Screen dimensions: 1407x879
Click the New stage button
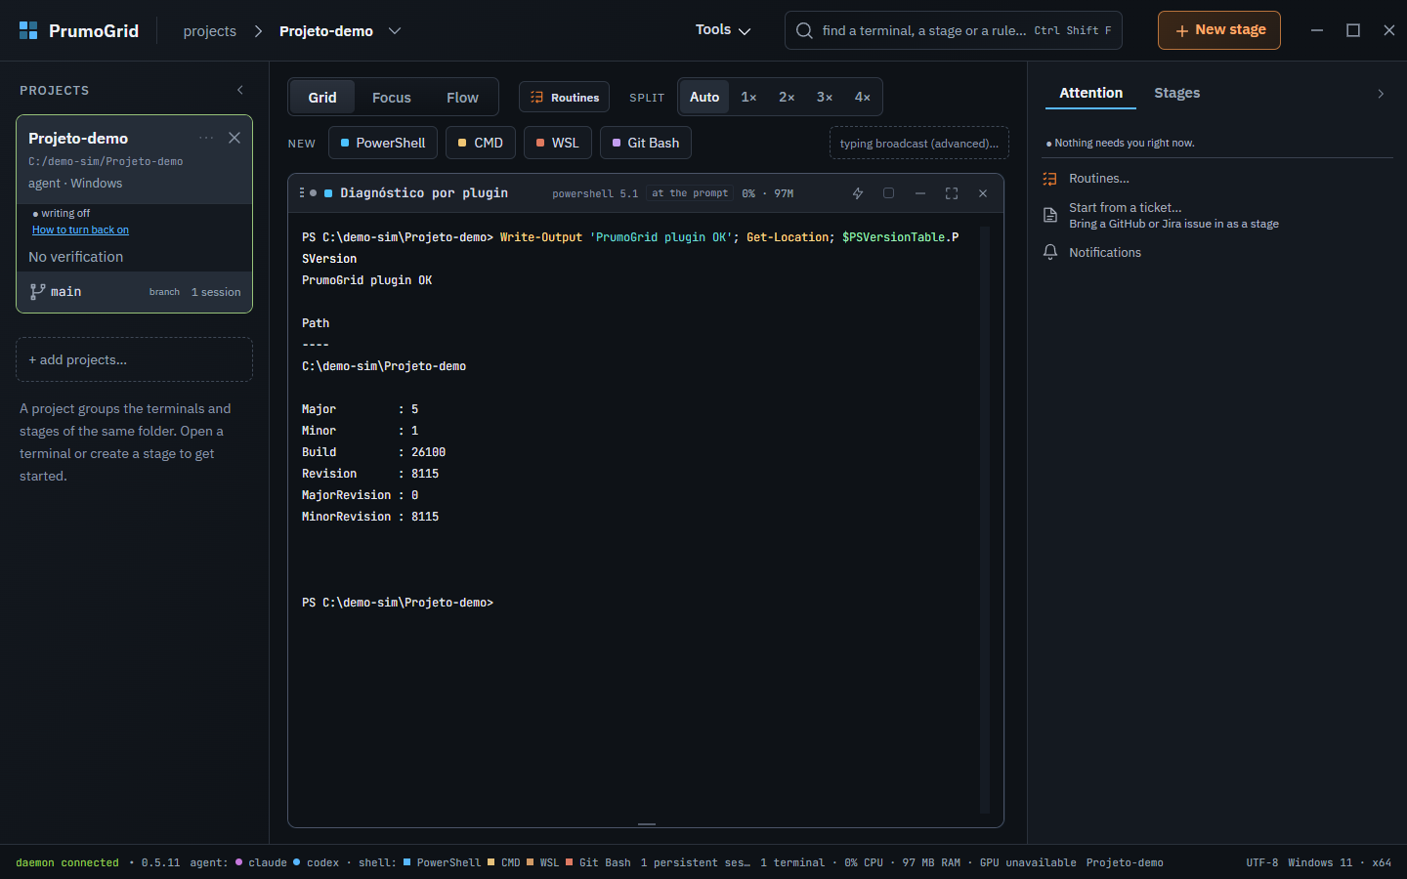point(1219,30)
